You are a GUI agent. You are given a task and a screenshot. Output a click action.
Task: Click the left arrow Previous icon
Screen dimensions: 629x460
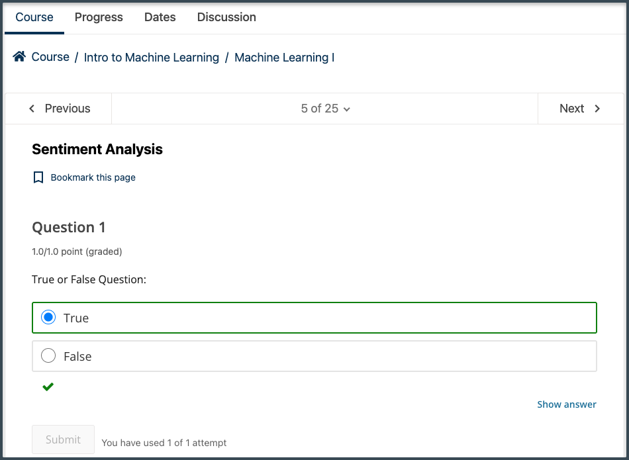tap(32, 109)
